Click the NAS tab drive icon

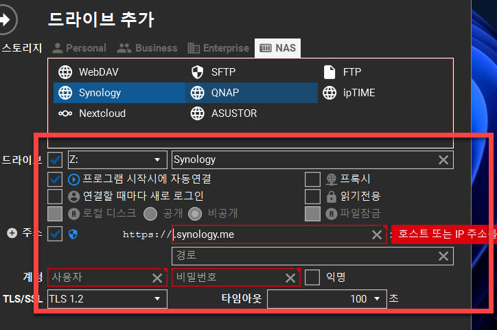point(265,48)
